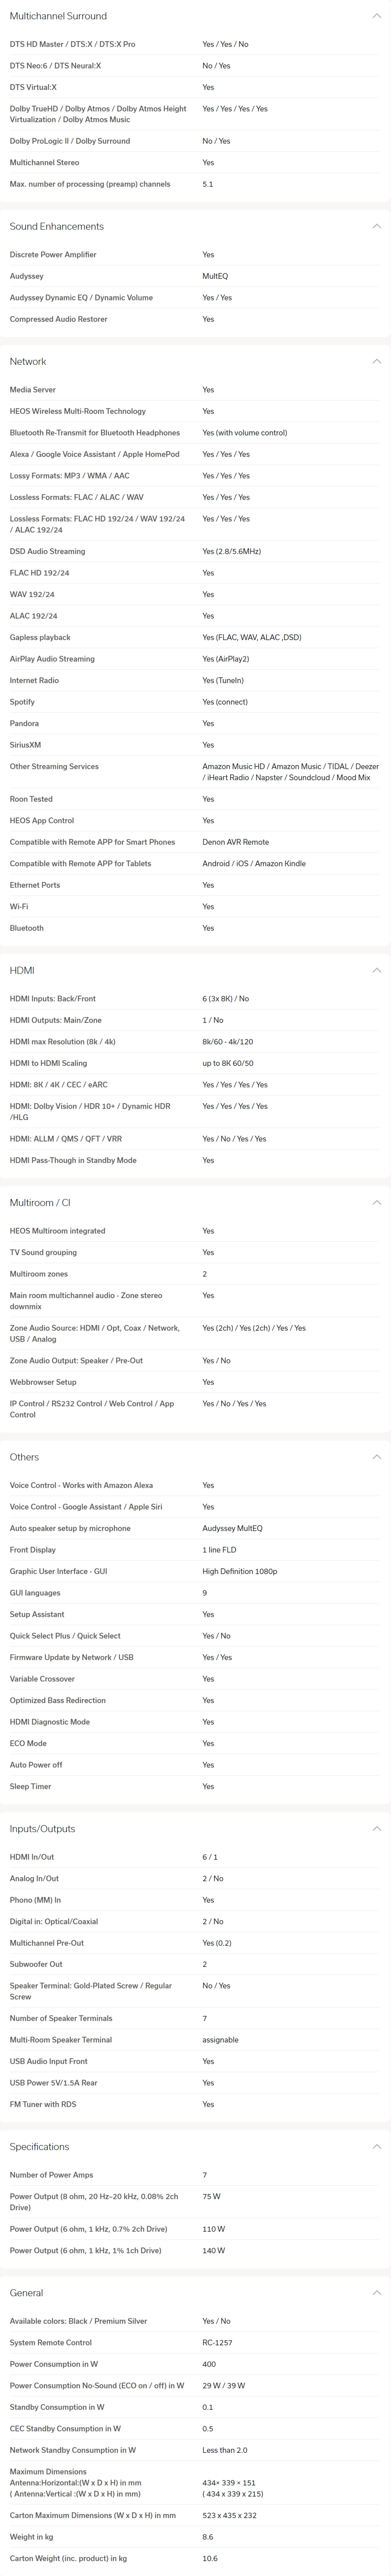Viewport: 391px width, 2576px height.
Task: Click the 'Sleep Timer' label
Action: coord(30,1786)
